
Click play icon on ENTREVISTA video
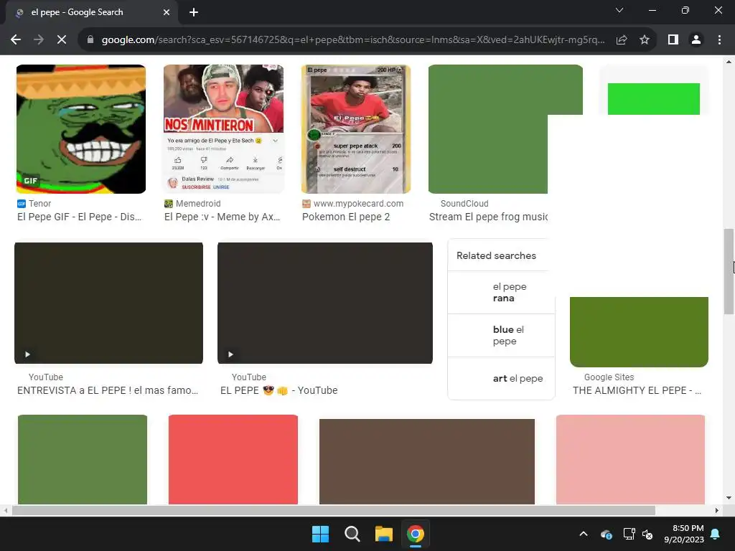point(27,354)
